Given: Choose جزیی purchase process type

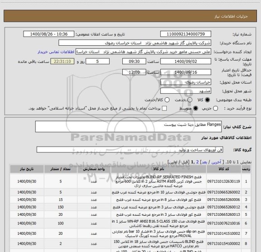Looking at the screenshot, I should 216,109.
